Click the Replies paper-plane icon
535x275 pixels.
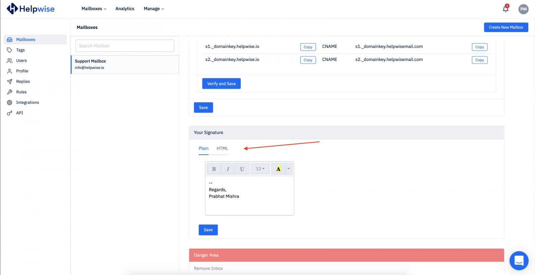[10, 82]
